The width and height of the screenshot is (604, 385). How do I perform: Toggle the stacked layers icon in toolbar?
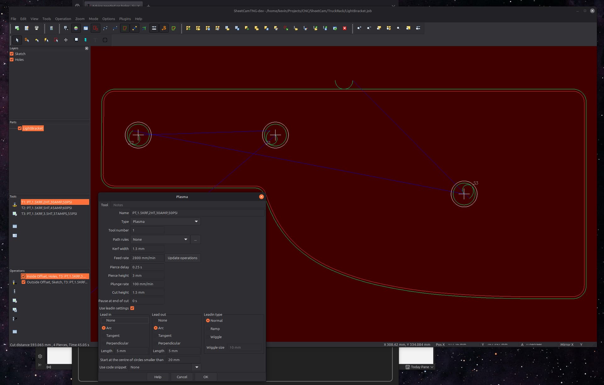[76, 28]
